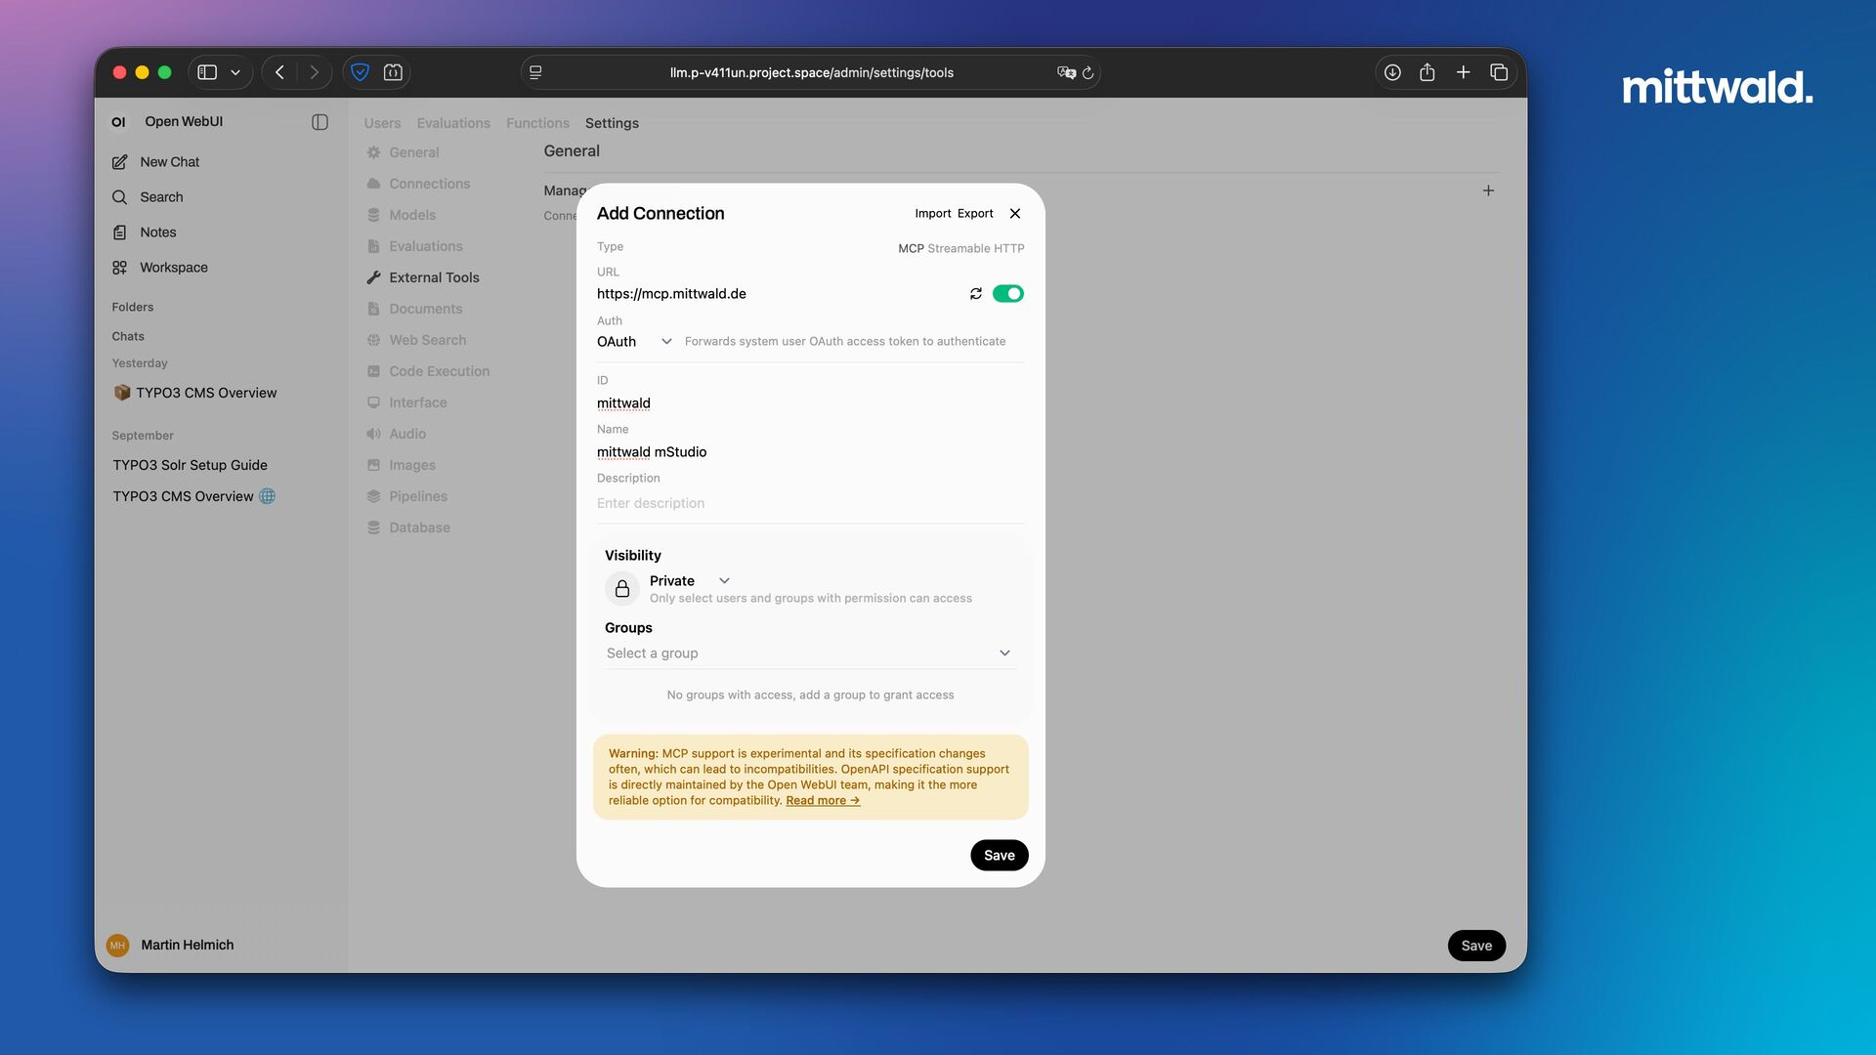Click the lock visibility icon

(622, 589)
